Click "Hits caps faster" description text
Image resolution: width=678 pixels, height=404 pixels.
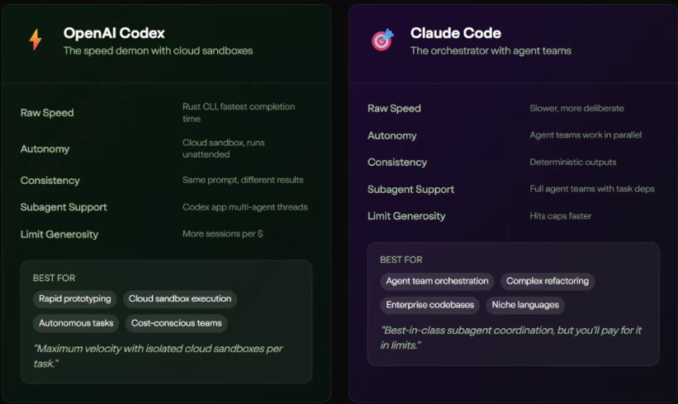(561, 216)
